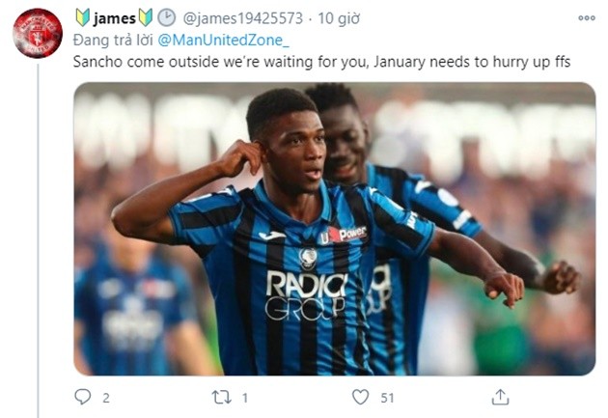608x418 pixels.
Task: Click the clock emoji beside james
Action: 166,17
